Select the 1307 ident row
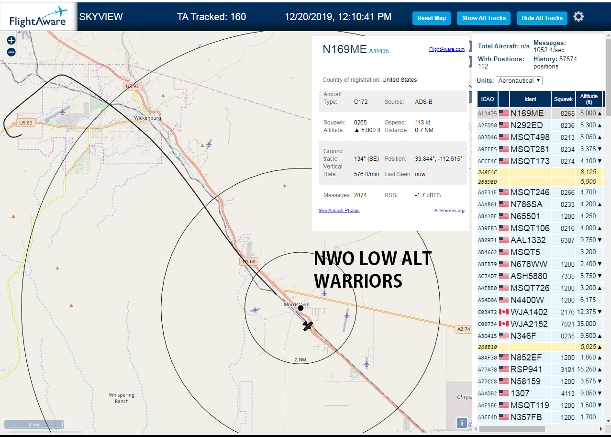The height and width of the screenshot is (437, 611). coord(540,393)
